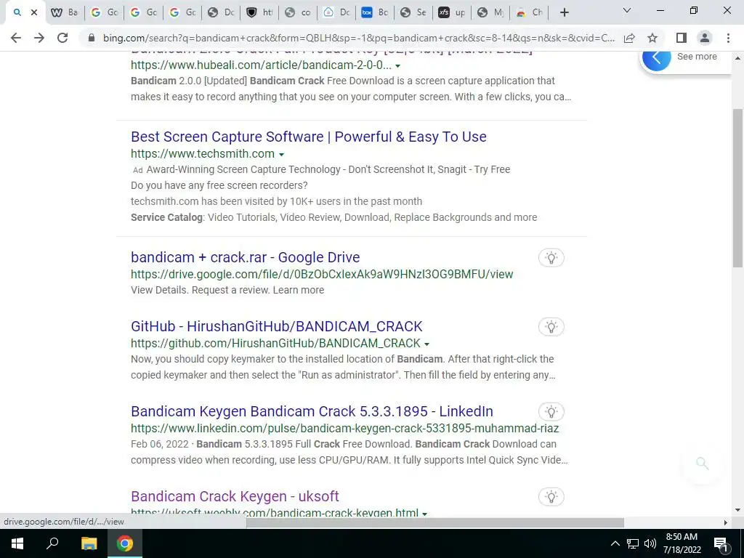Viewport: 744px width, 558px height.
Task: Go back to the previous page
Action: tap(16, 38)
